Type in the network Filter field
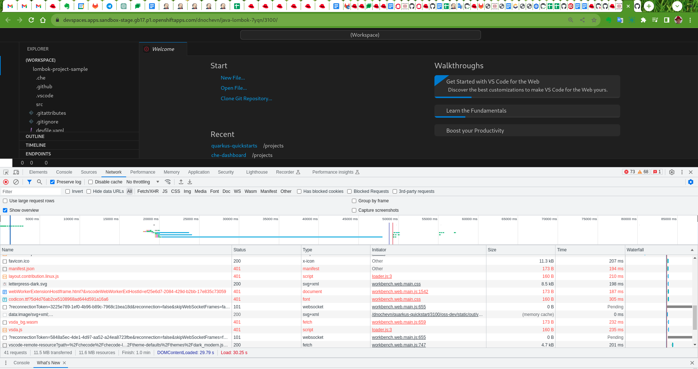698x369 pixels. point(31,191)
